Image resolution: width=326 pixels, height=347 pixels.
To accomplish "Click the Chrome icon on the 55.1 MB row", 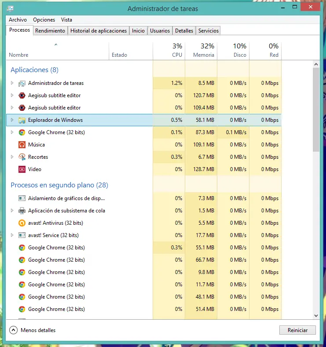I will click(x=22, y=248).
